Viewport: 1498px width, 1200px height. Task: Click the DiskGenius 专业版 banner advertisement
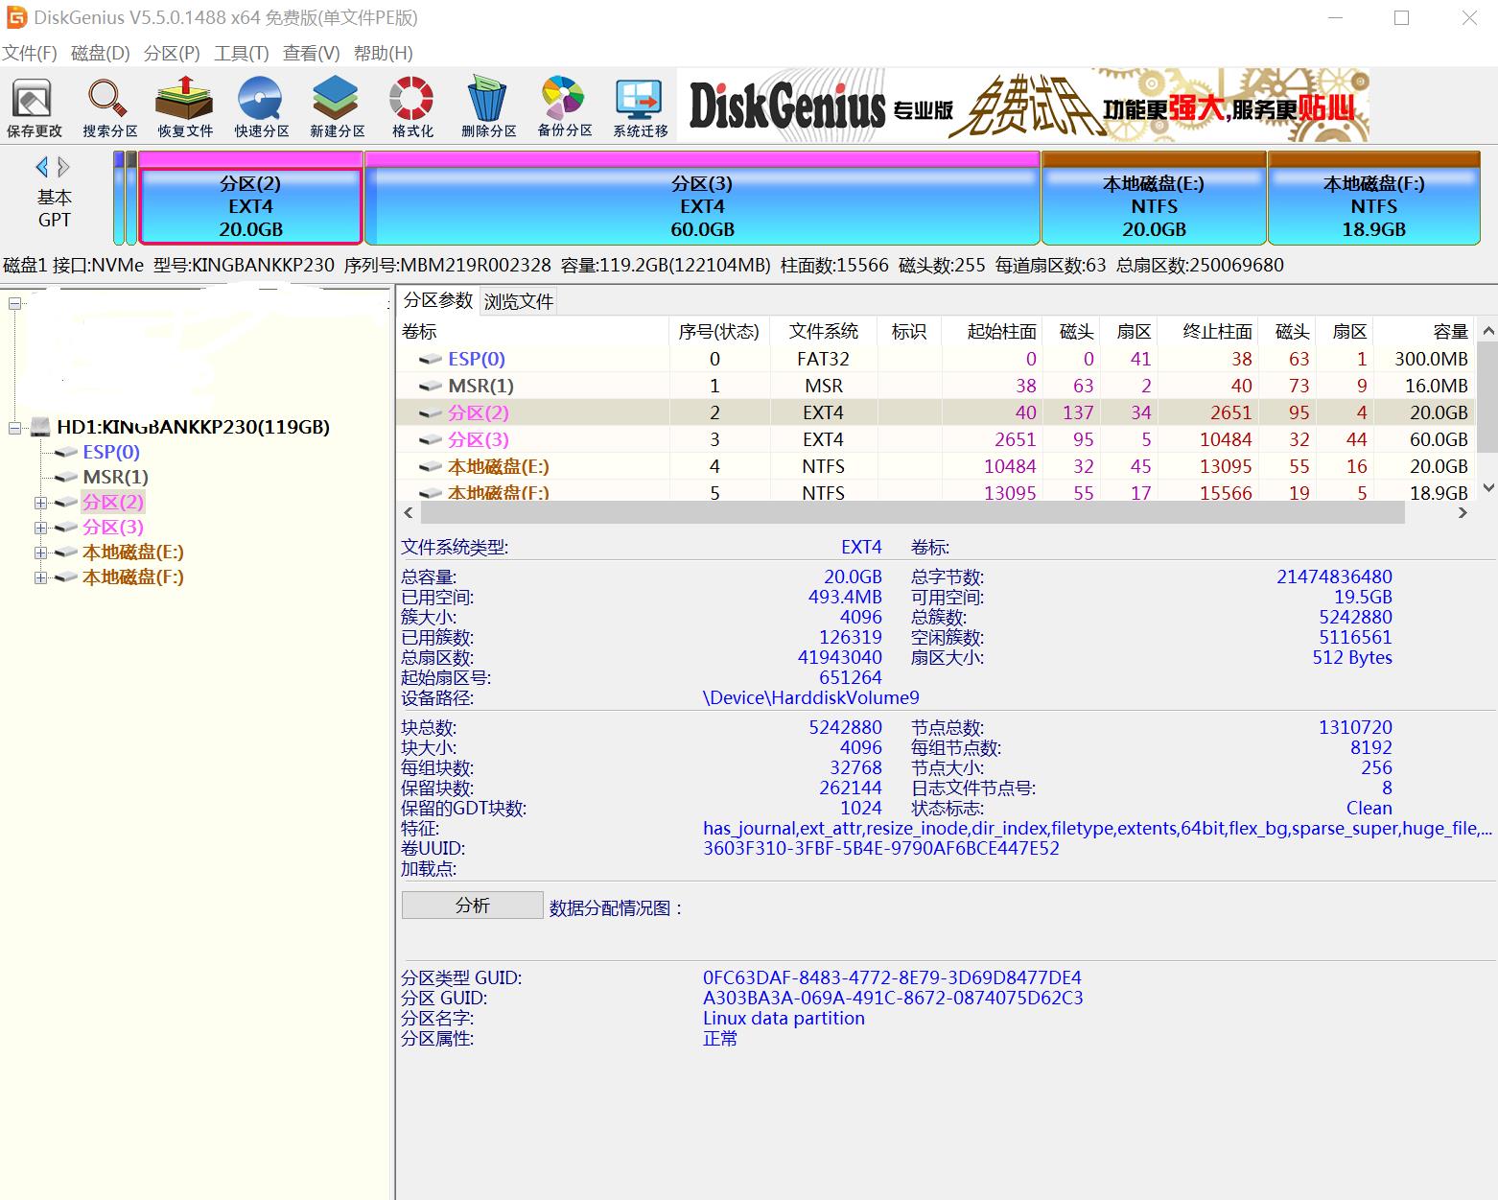point(1022,106)
